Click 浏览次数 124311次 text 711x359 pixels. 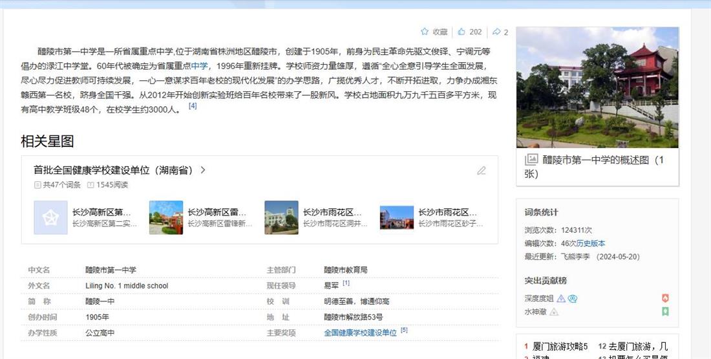coord(558,230)
